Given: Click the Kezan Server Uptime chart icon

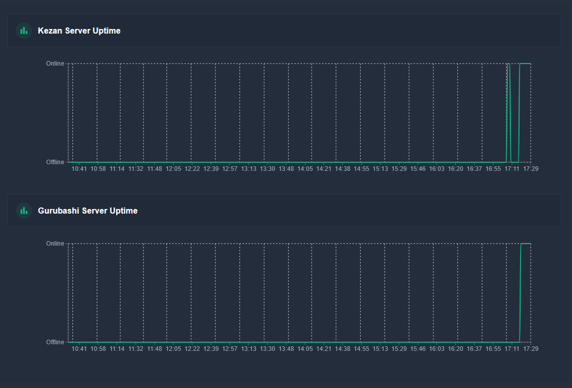Looking at the screenshot, I should click(x=24, y=31).
